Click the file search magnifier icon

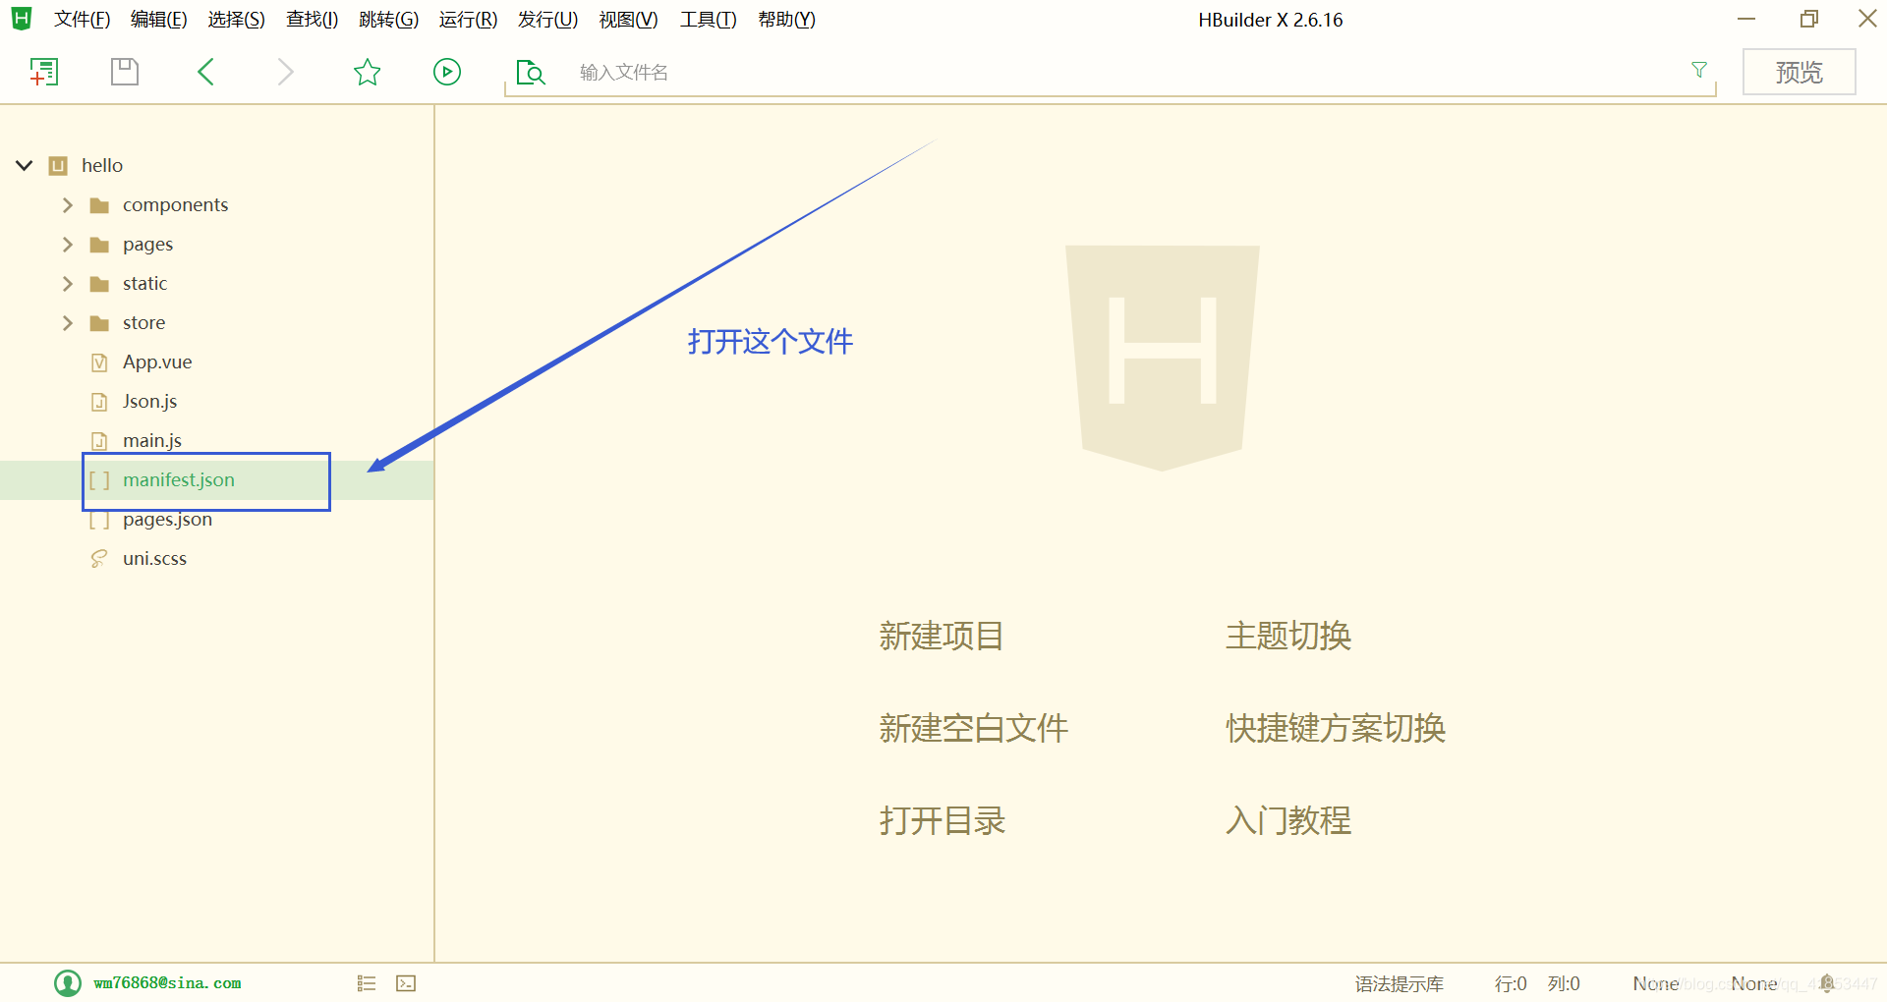(531, 72)
